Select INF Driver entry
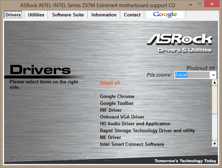Screen dimensions: 222x168 click(x=111, y=110)
